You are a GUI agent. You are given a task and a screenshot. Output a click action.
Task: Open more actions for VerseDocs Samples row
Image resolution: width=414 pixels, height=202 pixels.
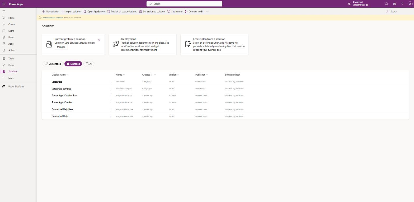pyautogui.click(x=110, y=89)
